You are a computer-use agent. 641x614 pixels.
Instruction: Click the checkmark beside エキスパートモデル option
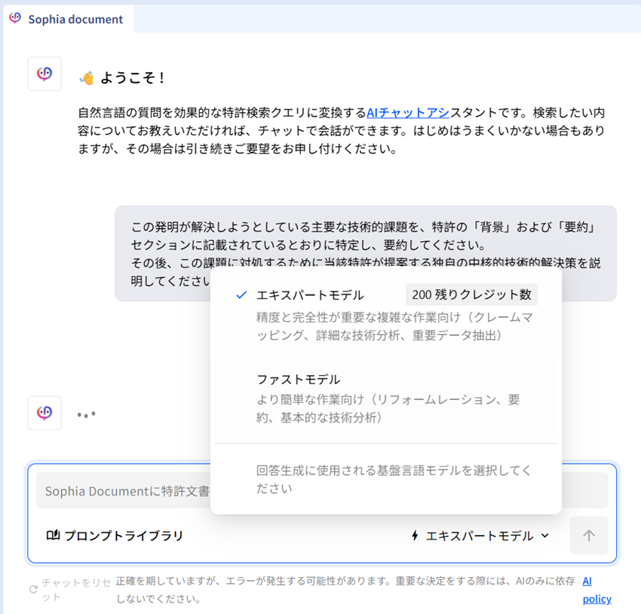[241, 295]
